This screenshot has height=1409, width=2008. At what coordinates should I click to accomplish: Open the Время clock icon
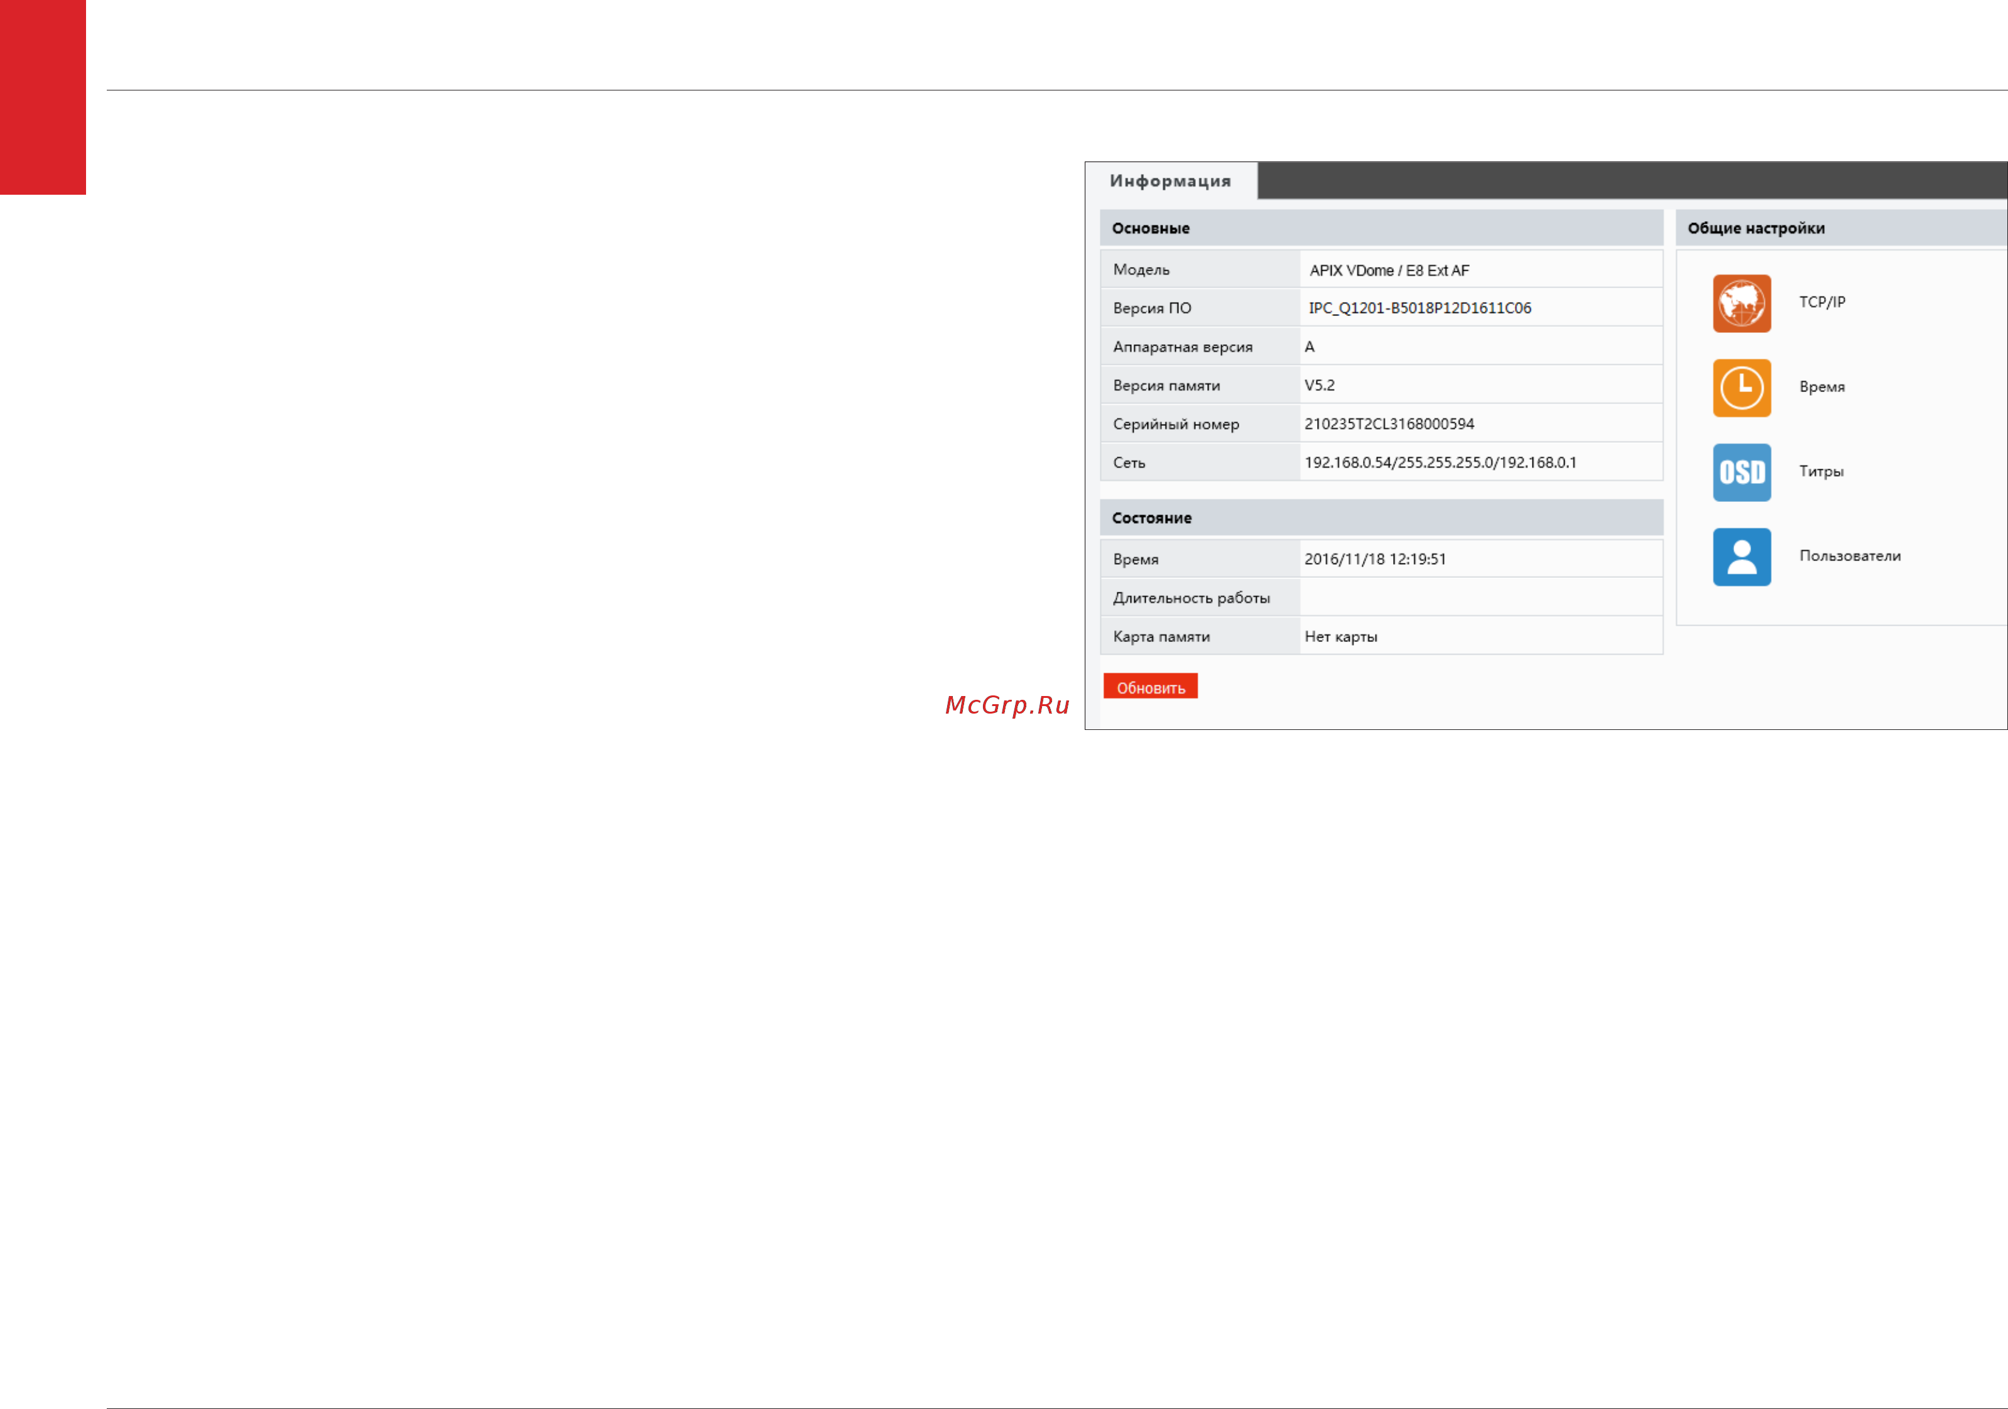click(1741, 388)
